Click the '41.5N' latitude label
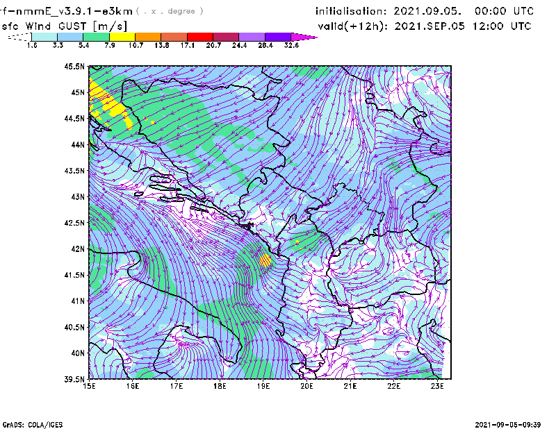The image size is (556, 429). point(74,275)
